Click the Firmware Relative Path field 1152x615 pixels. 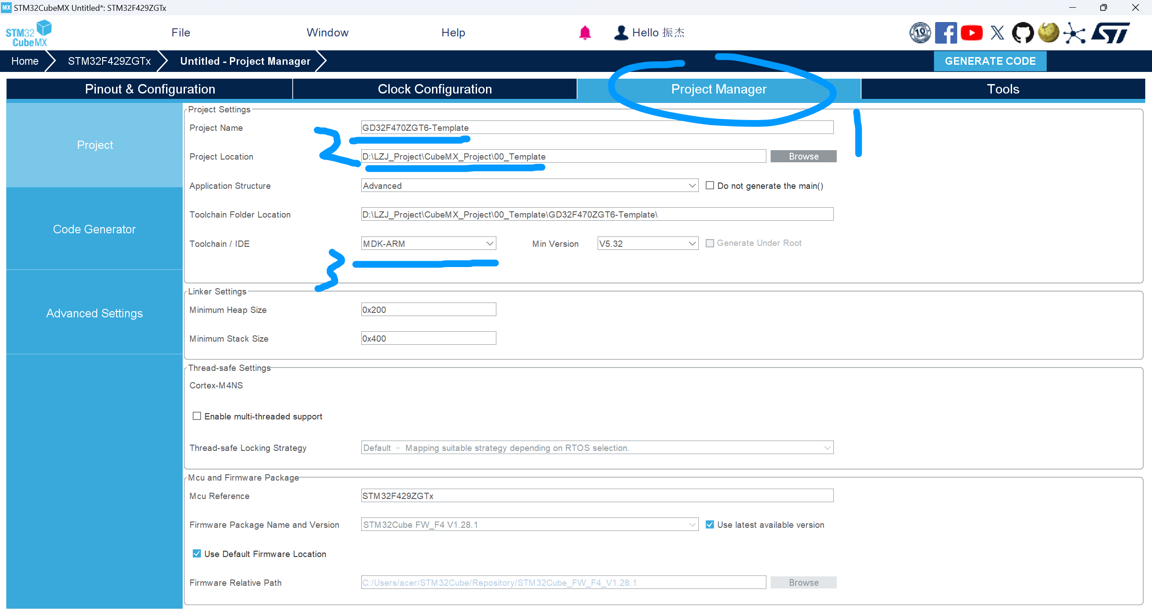pyautogui.click(x=563, y=583)
